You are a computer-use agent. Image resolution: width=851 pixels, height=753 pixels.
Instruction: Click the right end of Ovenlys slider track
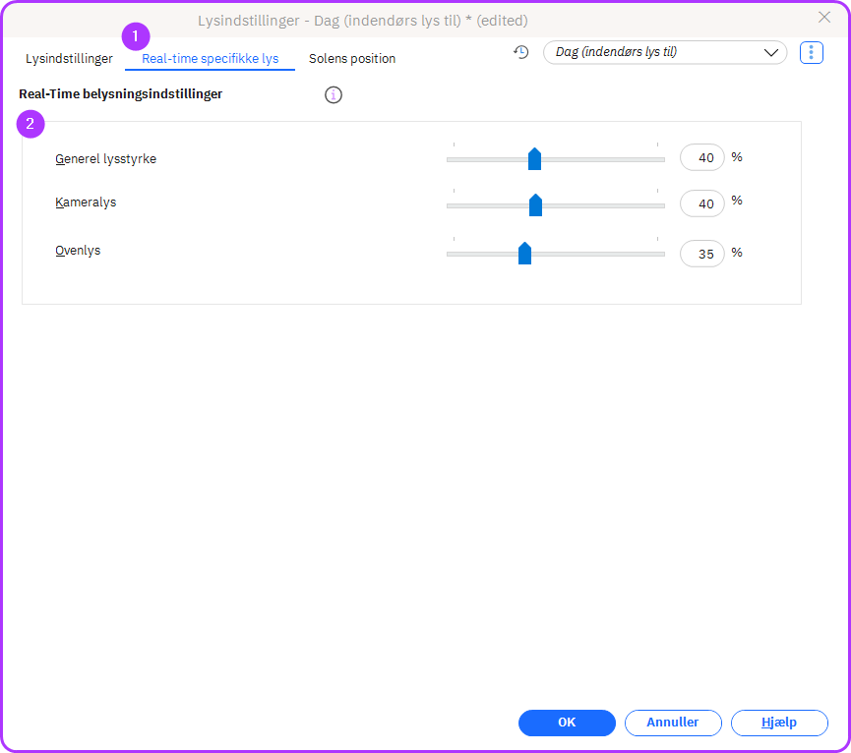[659, 254]
